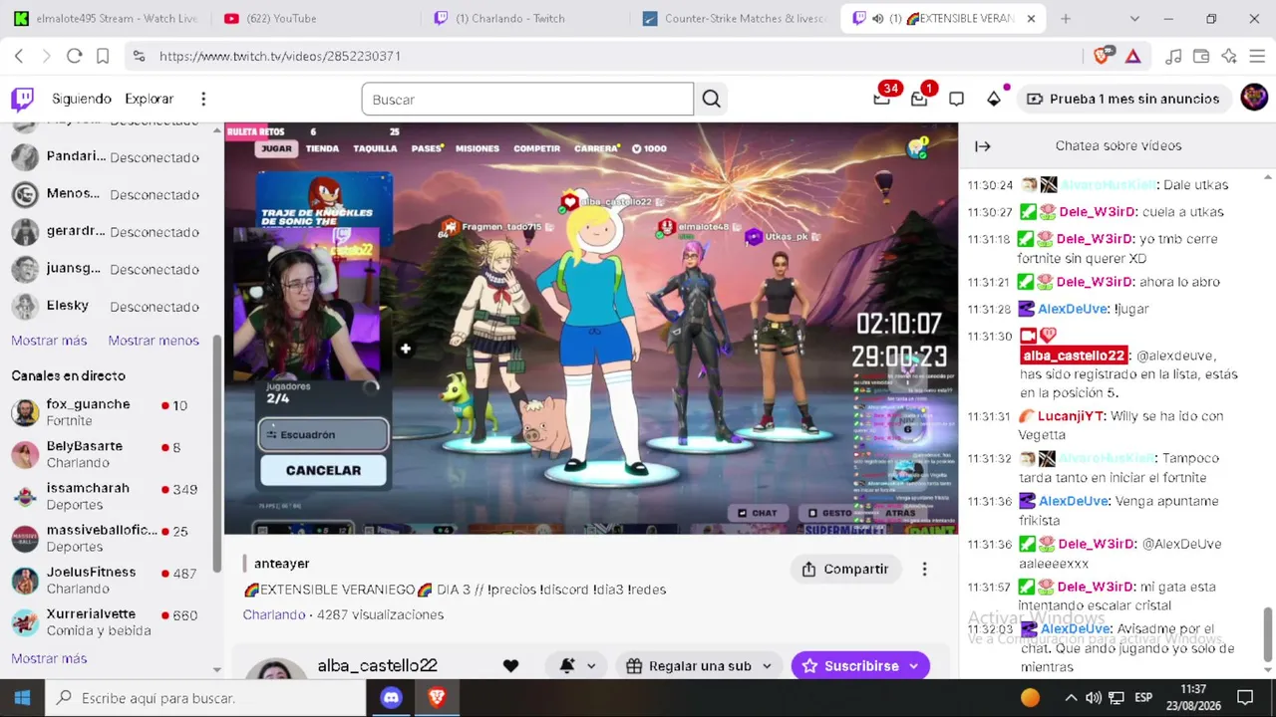Open the user profile avatar menu
The image size is (1276, 717).
click(x=1254, y=98)
